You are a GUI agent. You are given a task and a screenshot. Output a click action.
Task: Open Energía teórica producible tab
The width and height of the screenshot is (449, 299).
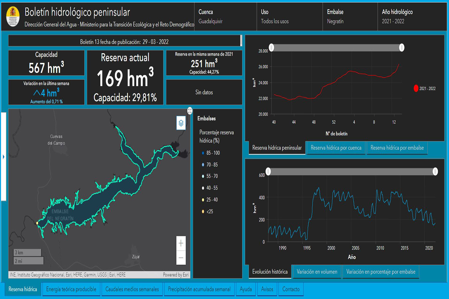point(71,289)
